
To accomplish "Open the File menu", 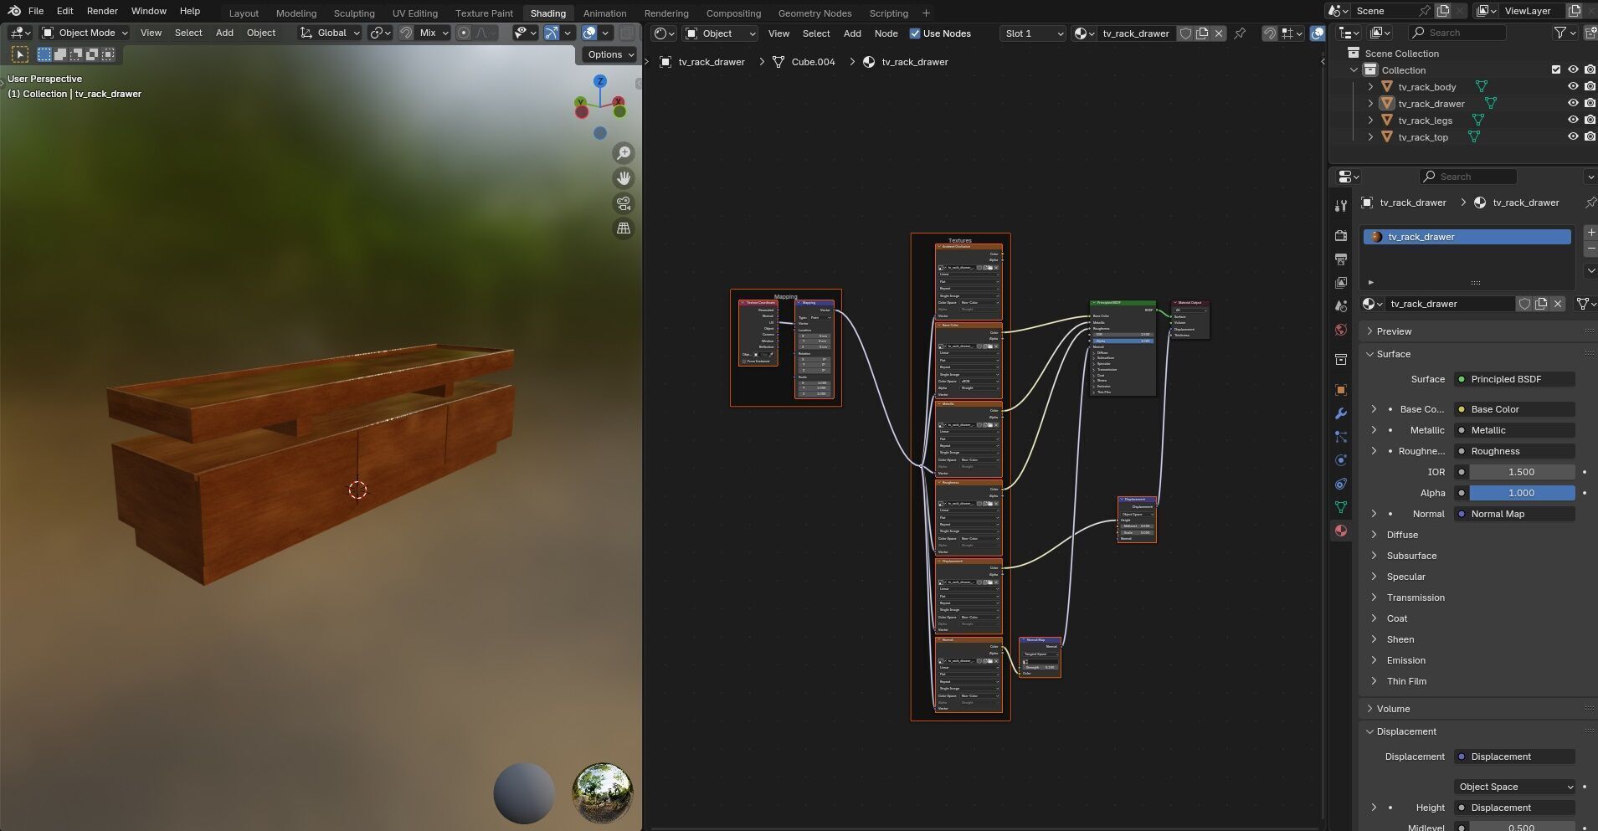I will pyautogui.click(x=36, y=11).
